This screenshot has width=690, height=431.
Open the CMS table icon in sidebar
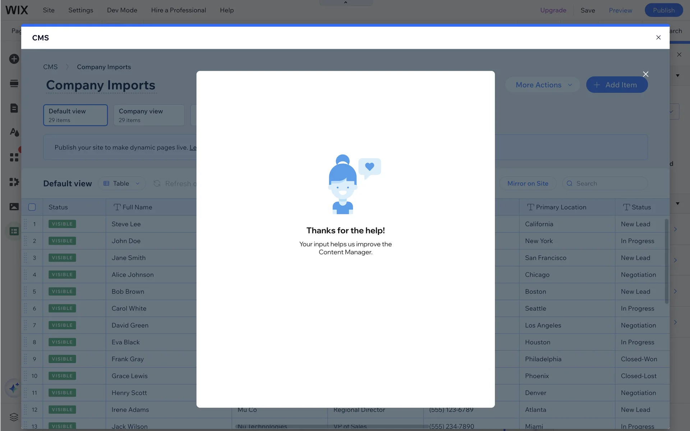(x=14, y=231)
